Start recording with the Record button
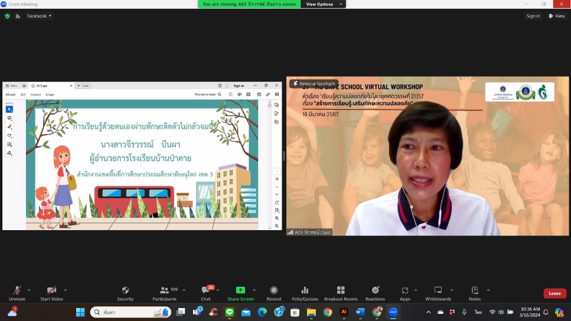This screenshot has width=571, height=321. (x=274, y=293)
